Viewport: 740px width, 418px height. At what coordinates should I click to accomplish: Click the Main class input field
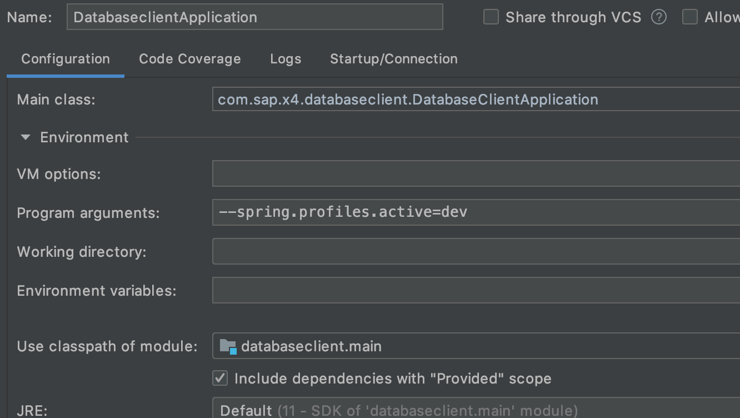click(x=444, y=99)
